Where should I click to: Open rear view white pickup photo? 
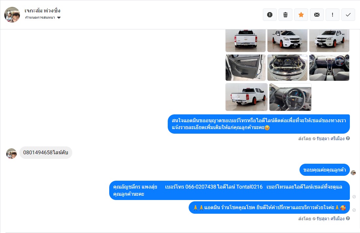click(x=246, y=41)
